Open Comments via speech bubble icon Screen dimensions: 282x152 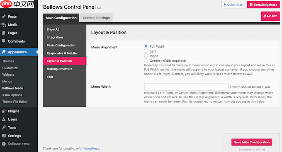click(4, 41)
